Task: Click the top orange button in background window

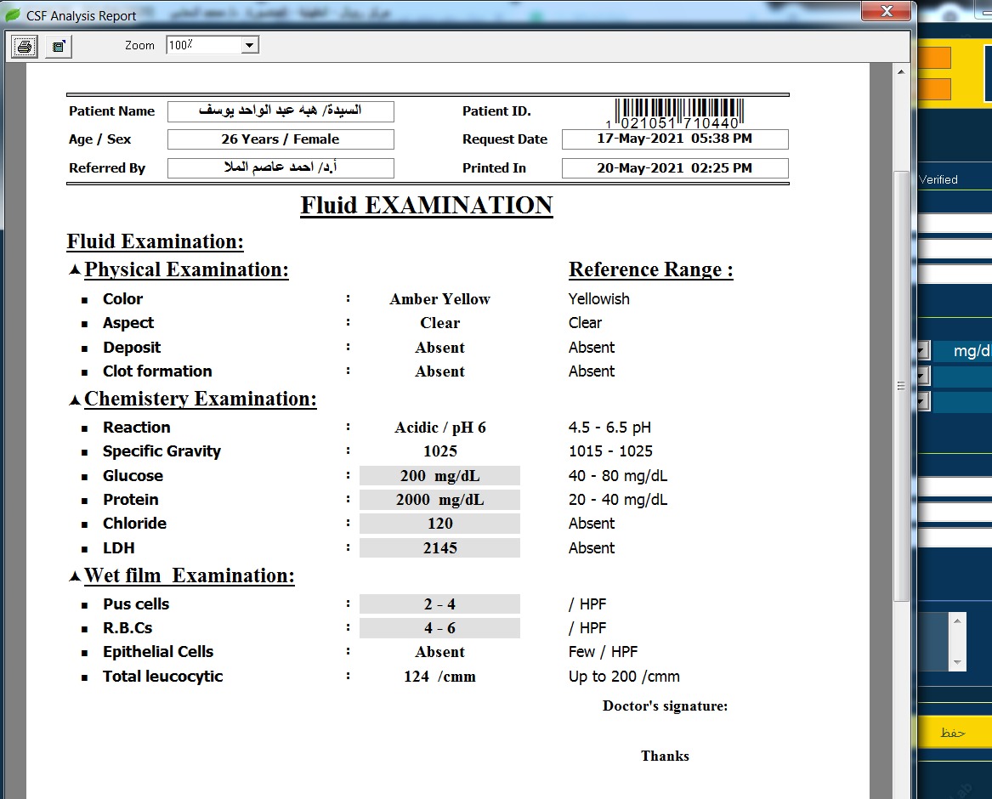Action: (935, 58)
